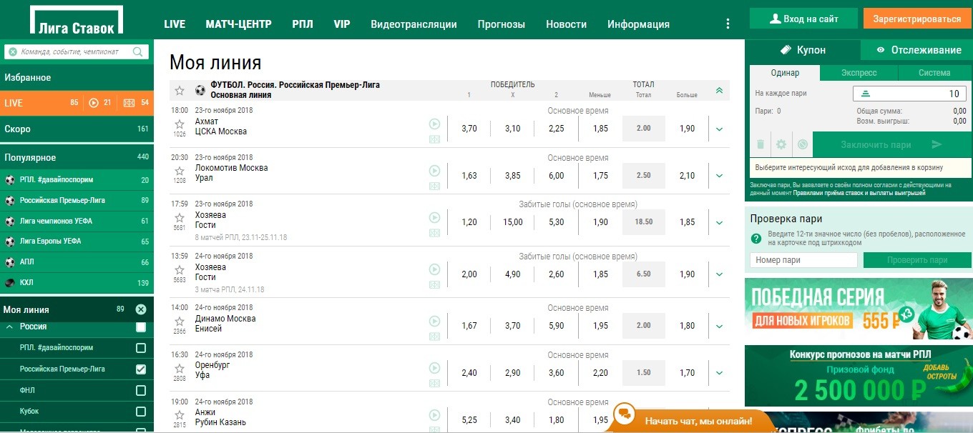The width and height of the screenshot is (973, 433).
Task: Open the Победная серия promo banner
Action: coord(859,307)
